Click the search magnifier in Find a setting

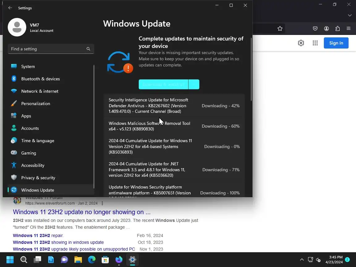88,49
